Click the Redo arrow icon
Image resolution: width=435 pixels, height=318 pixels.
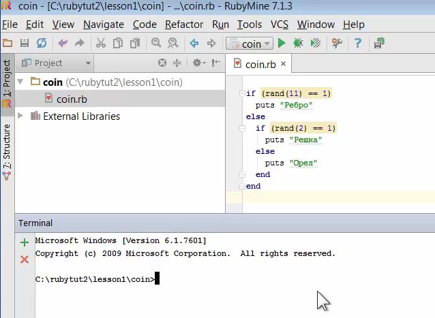click(80, 43)
